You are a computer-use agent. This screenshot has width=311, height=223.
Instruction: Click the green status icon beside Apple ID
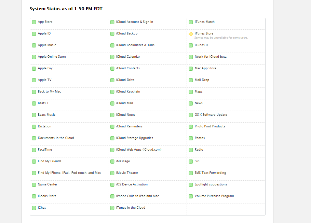coord(34,34)
